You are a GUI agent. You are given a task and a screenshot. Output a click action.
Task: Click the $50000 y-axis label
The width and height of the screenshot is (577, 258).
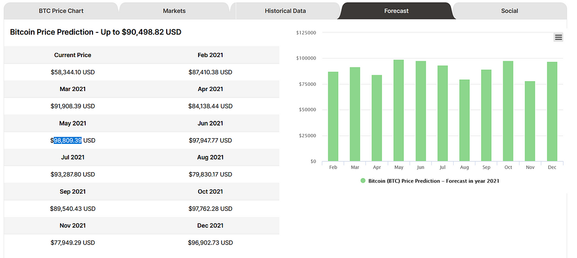307,110
